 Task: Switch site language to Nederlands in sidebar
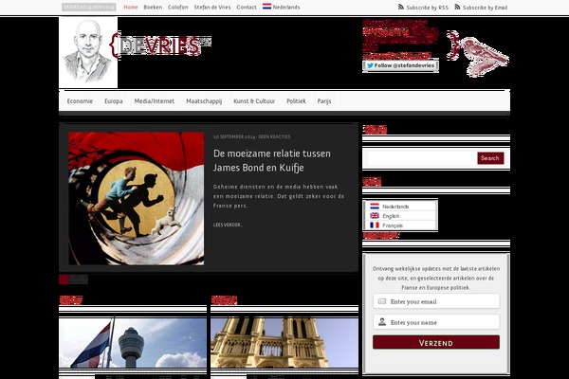[395, 207]
